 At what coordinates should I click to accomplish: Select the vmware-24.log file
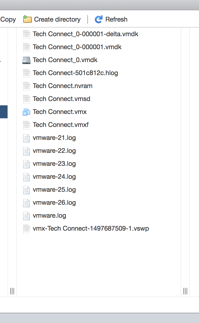[x=54, y=177]
